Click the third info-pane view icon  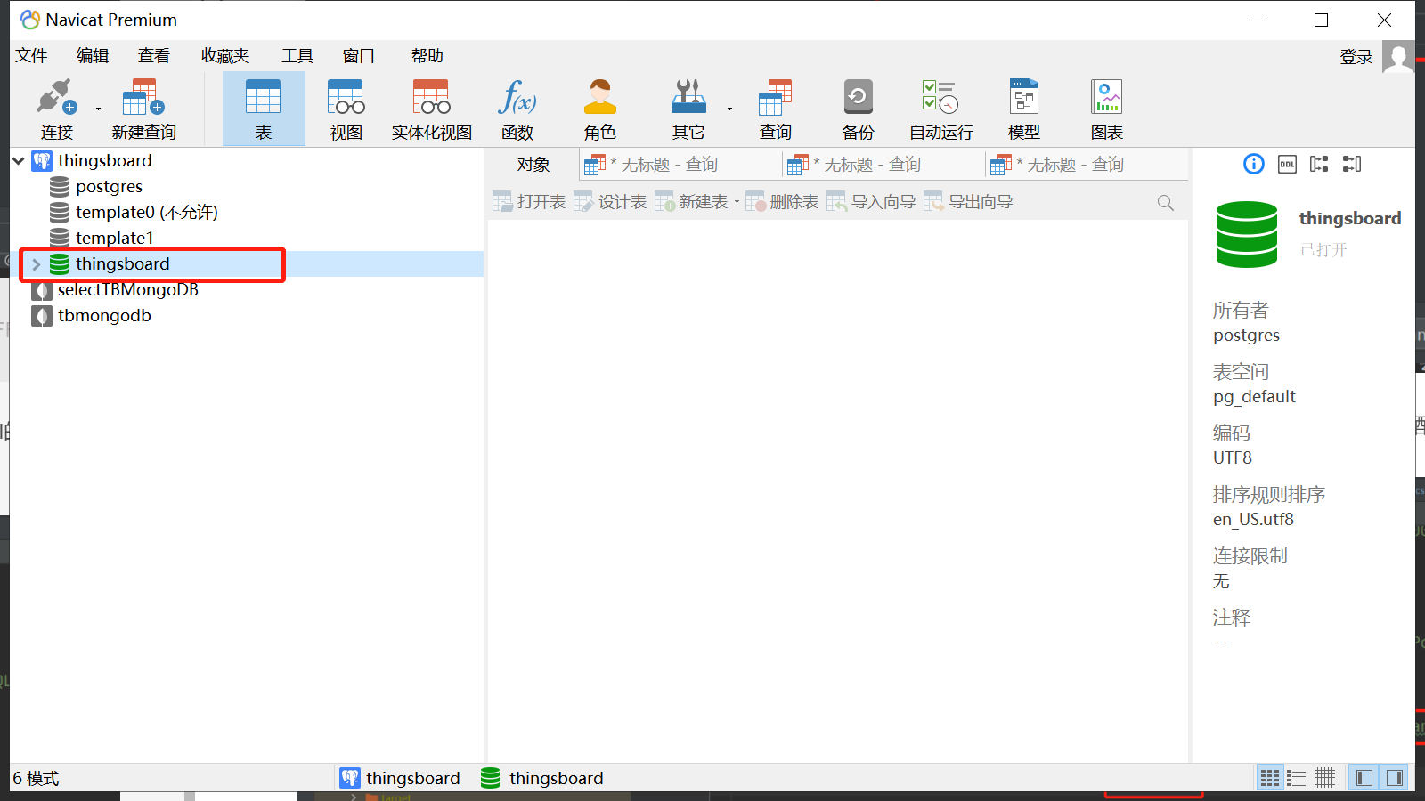[1319, 164]
